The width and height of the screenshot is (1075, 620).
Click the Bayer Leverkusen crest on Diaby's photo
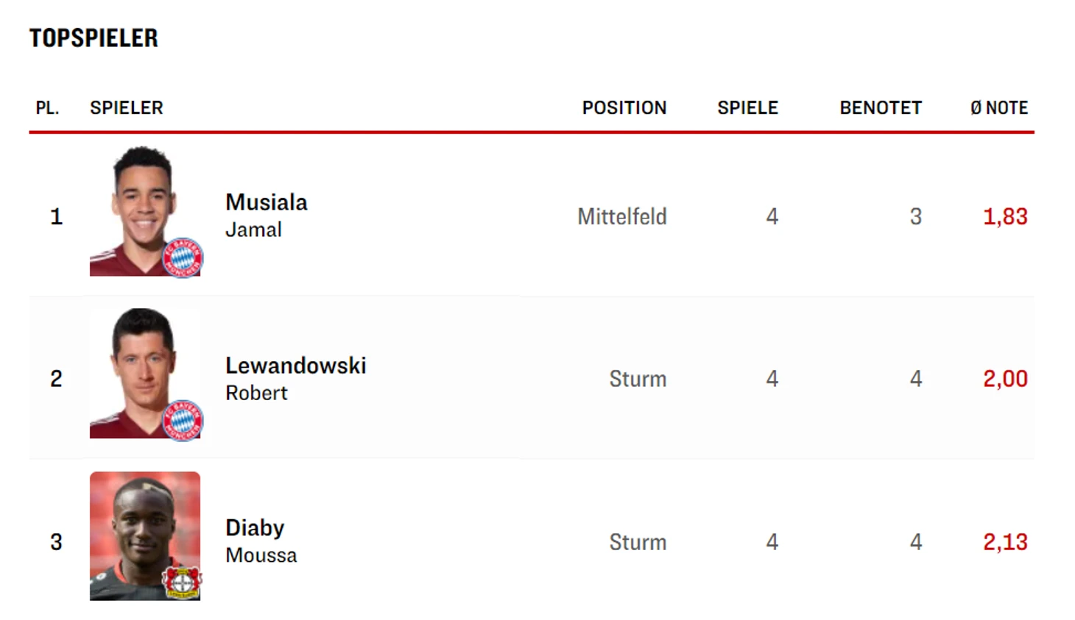coord(183,582)
